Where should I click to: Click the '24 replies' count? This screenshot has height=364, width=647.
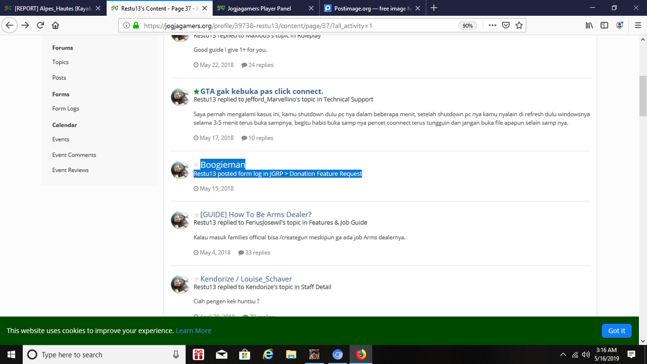coord(257,65)
